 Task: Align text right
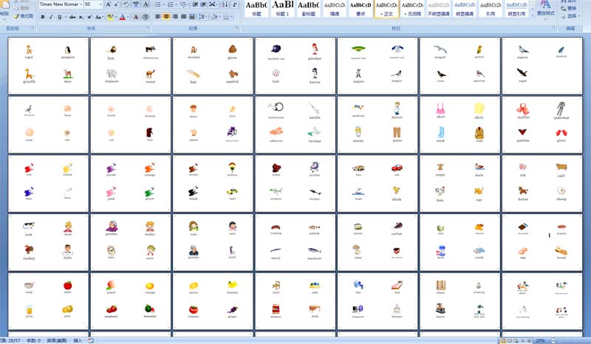click(175, 17)
